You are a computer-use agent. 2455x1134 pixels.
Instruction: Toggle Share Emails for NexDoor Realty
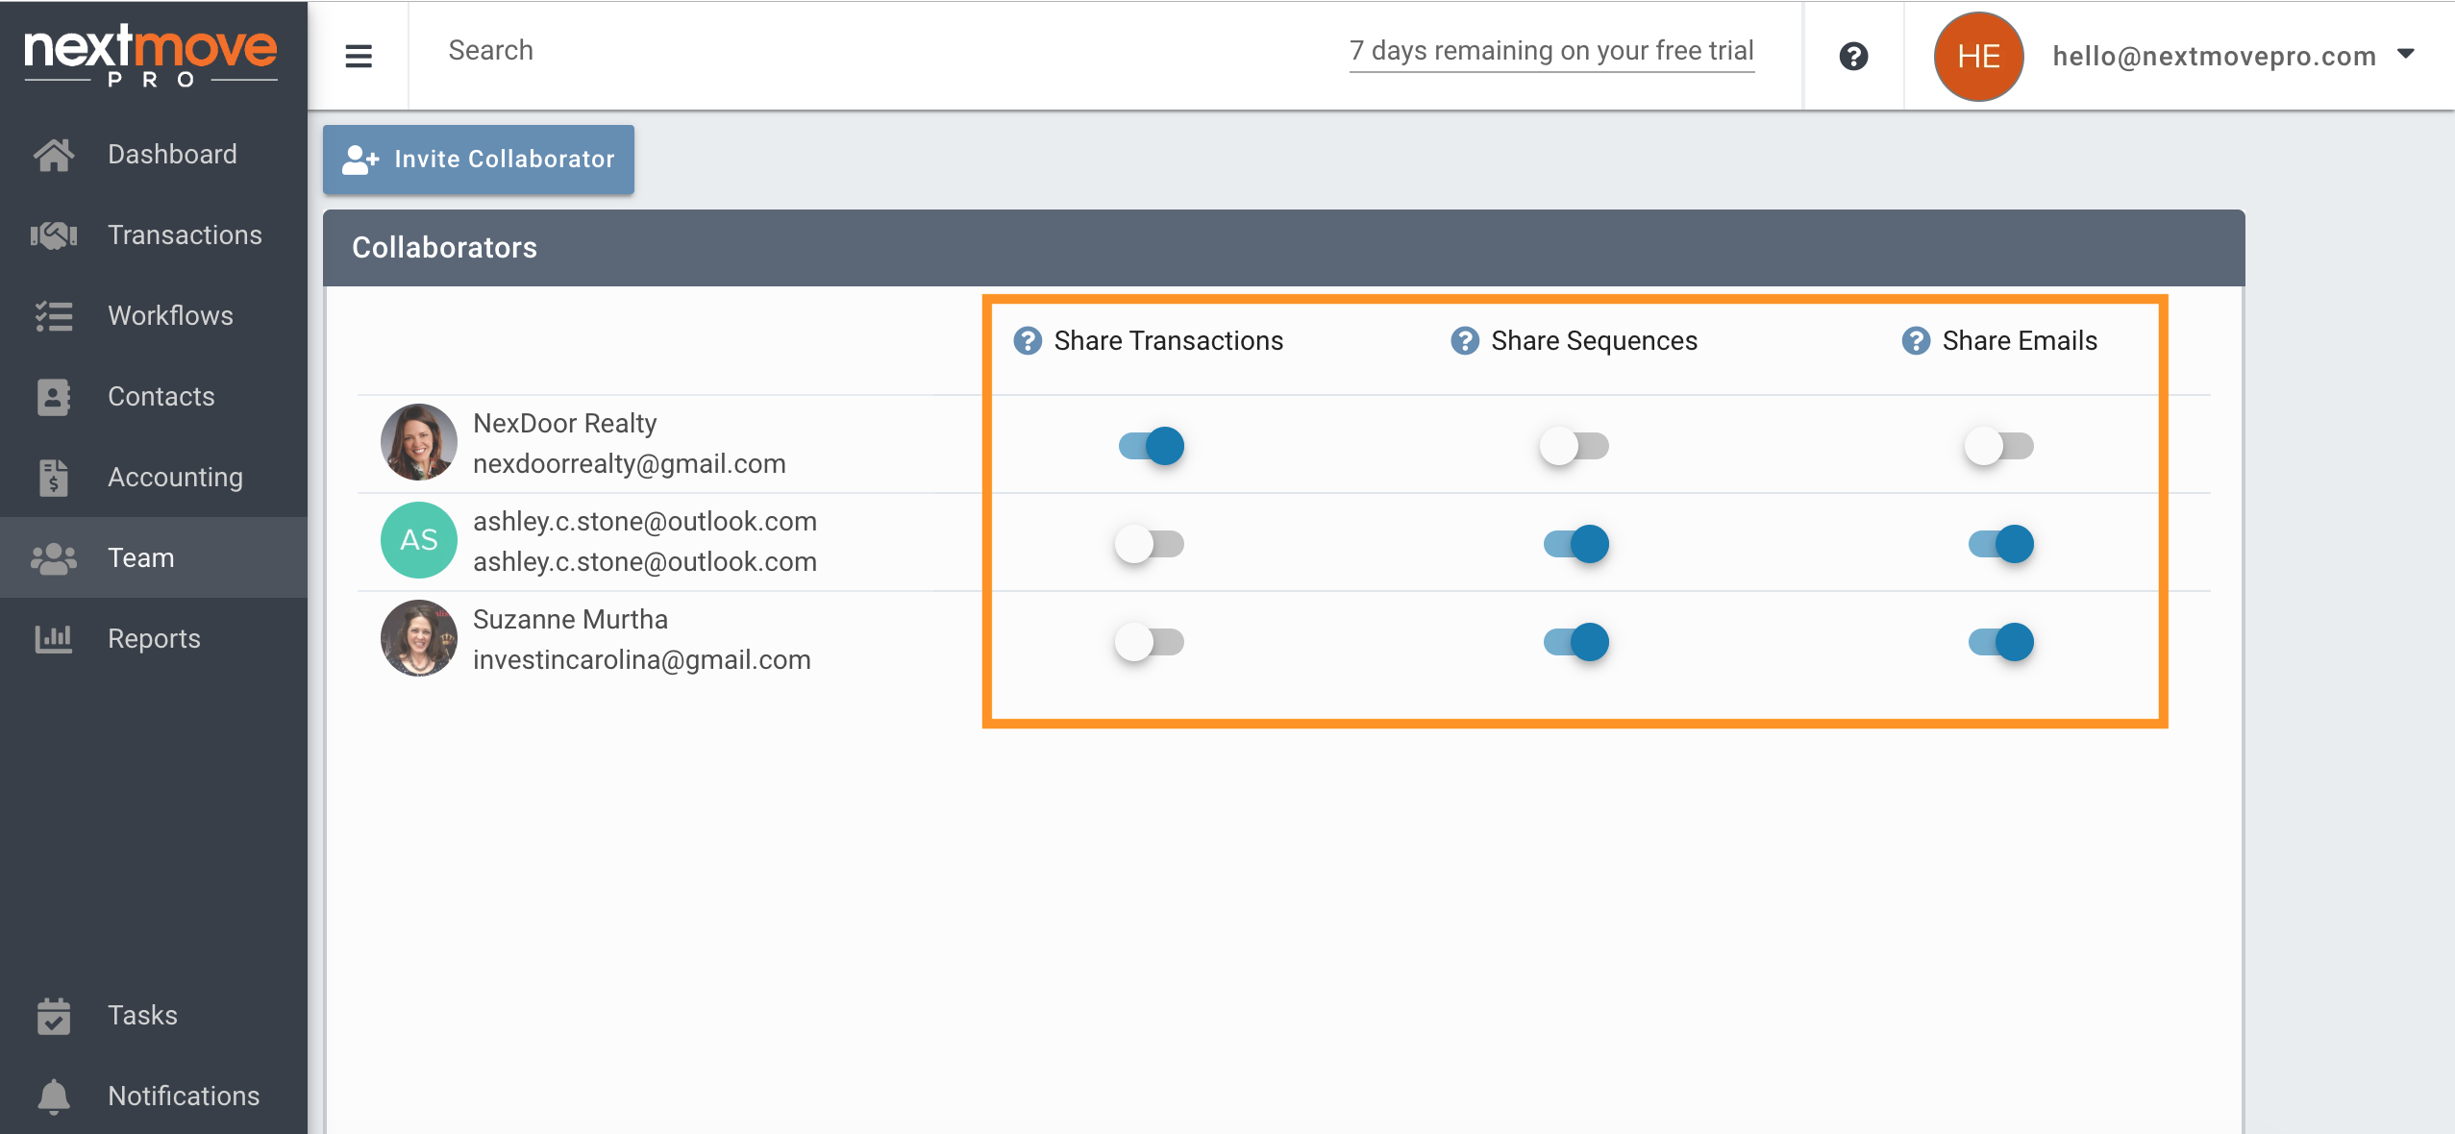click(1999, 446)
